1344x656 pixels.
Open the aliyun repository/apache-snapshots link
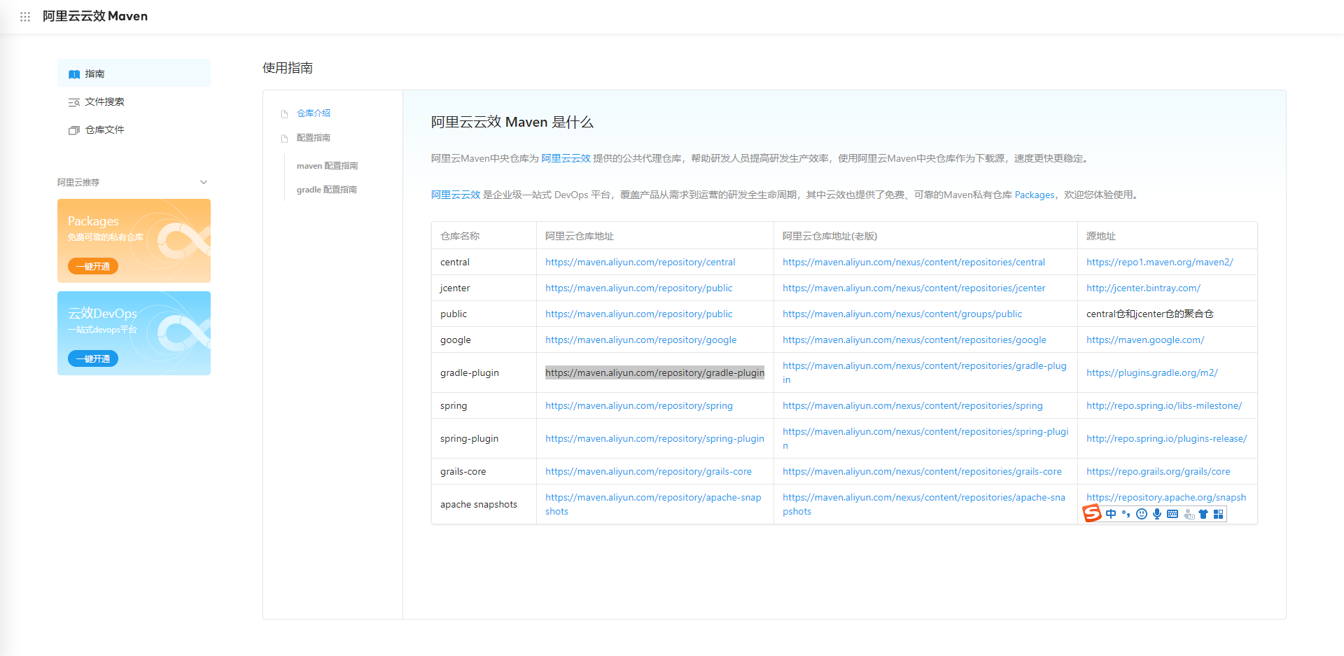[x=653, y=504]
